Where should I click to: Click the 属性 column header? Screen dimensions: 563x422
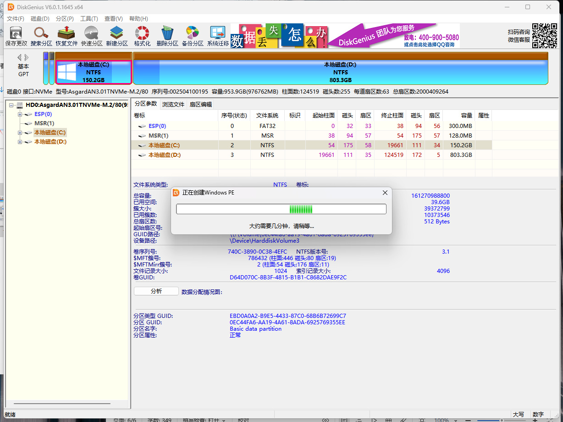[x=484, y=116]
